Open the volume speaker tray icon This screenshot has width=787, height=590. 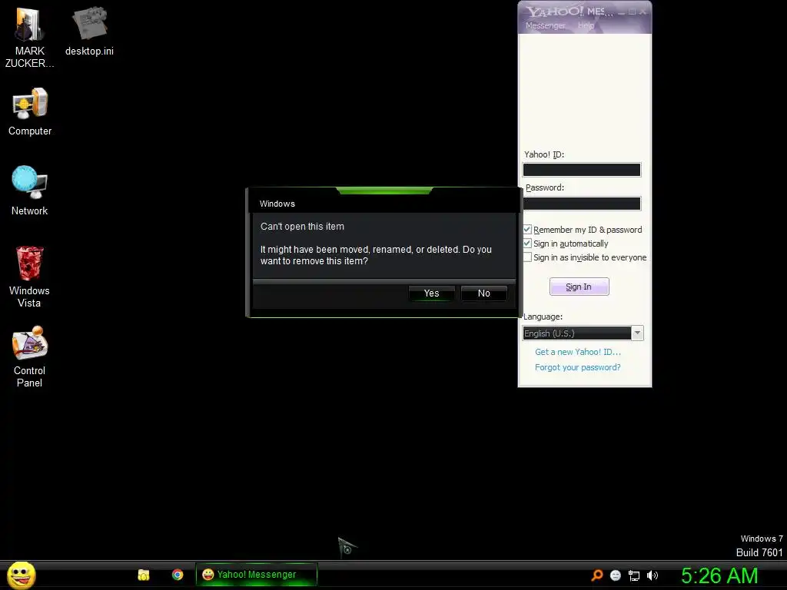653,575
